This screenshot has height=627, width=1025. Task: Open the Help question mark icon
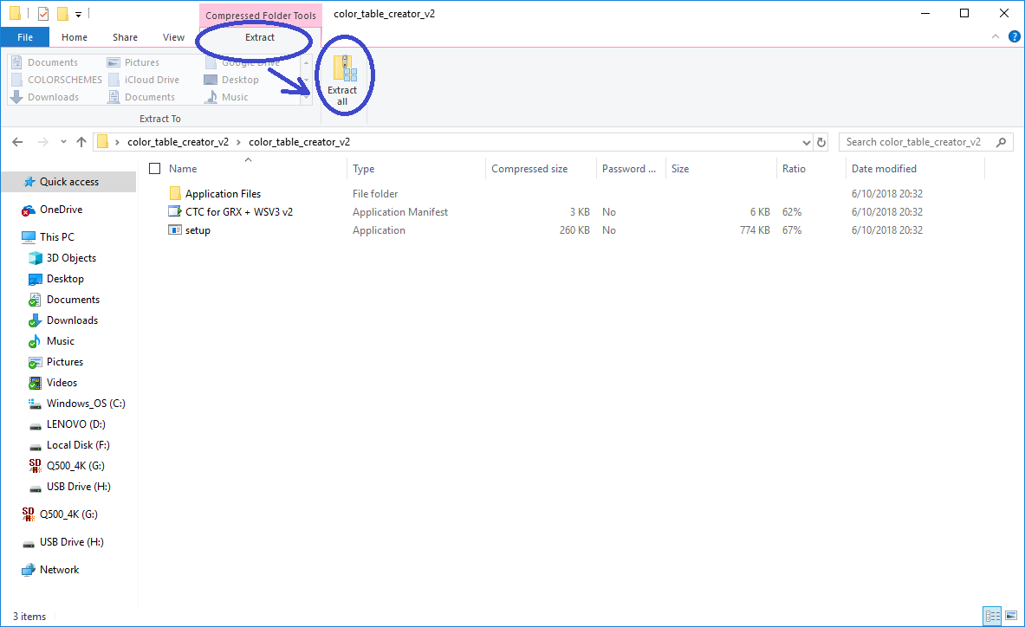(1015, 36)
